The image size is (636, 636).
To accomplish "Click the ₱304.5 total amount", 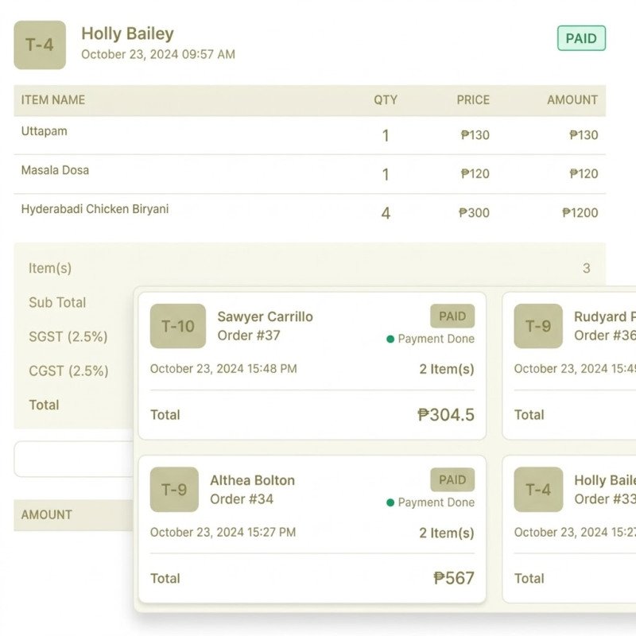I will 446,415.
